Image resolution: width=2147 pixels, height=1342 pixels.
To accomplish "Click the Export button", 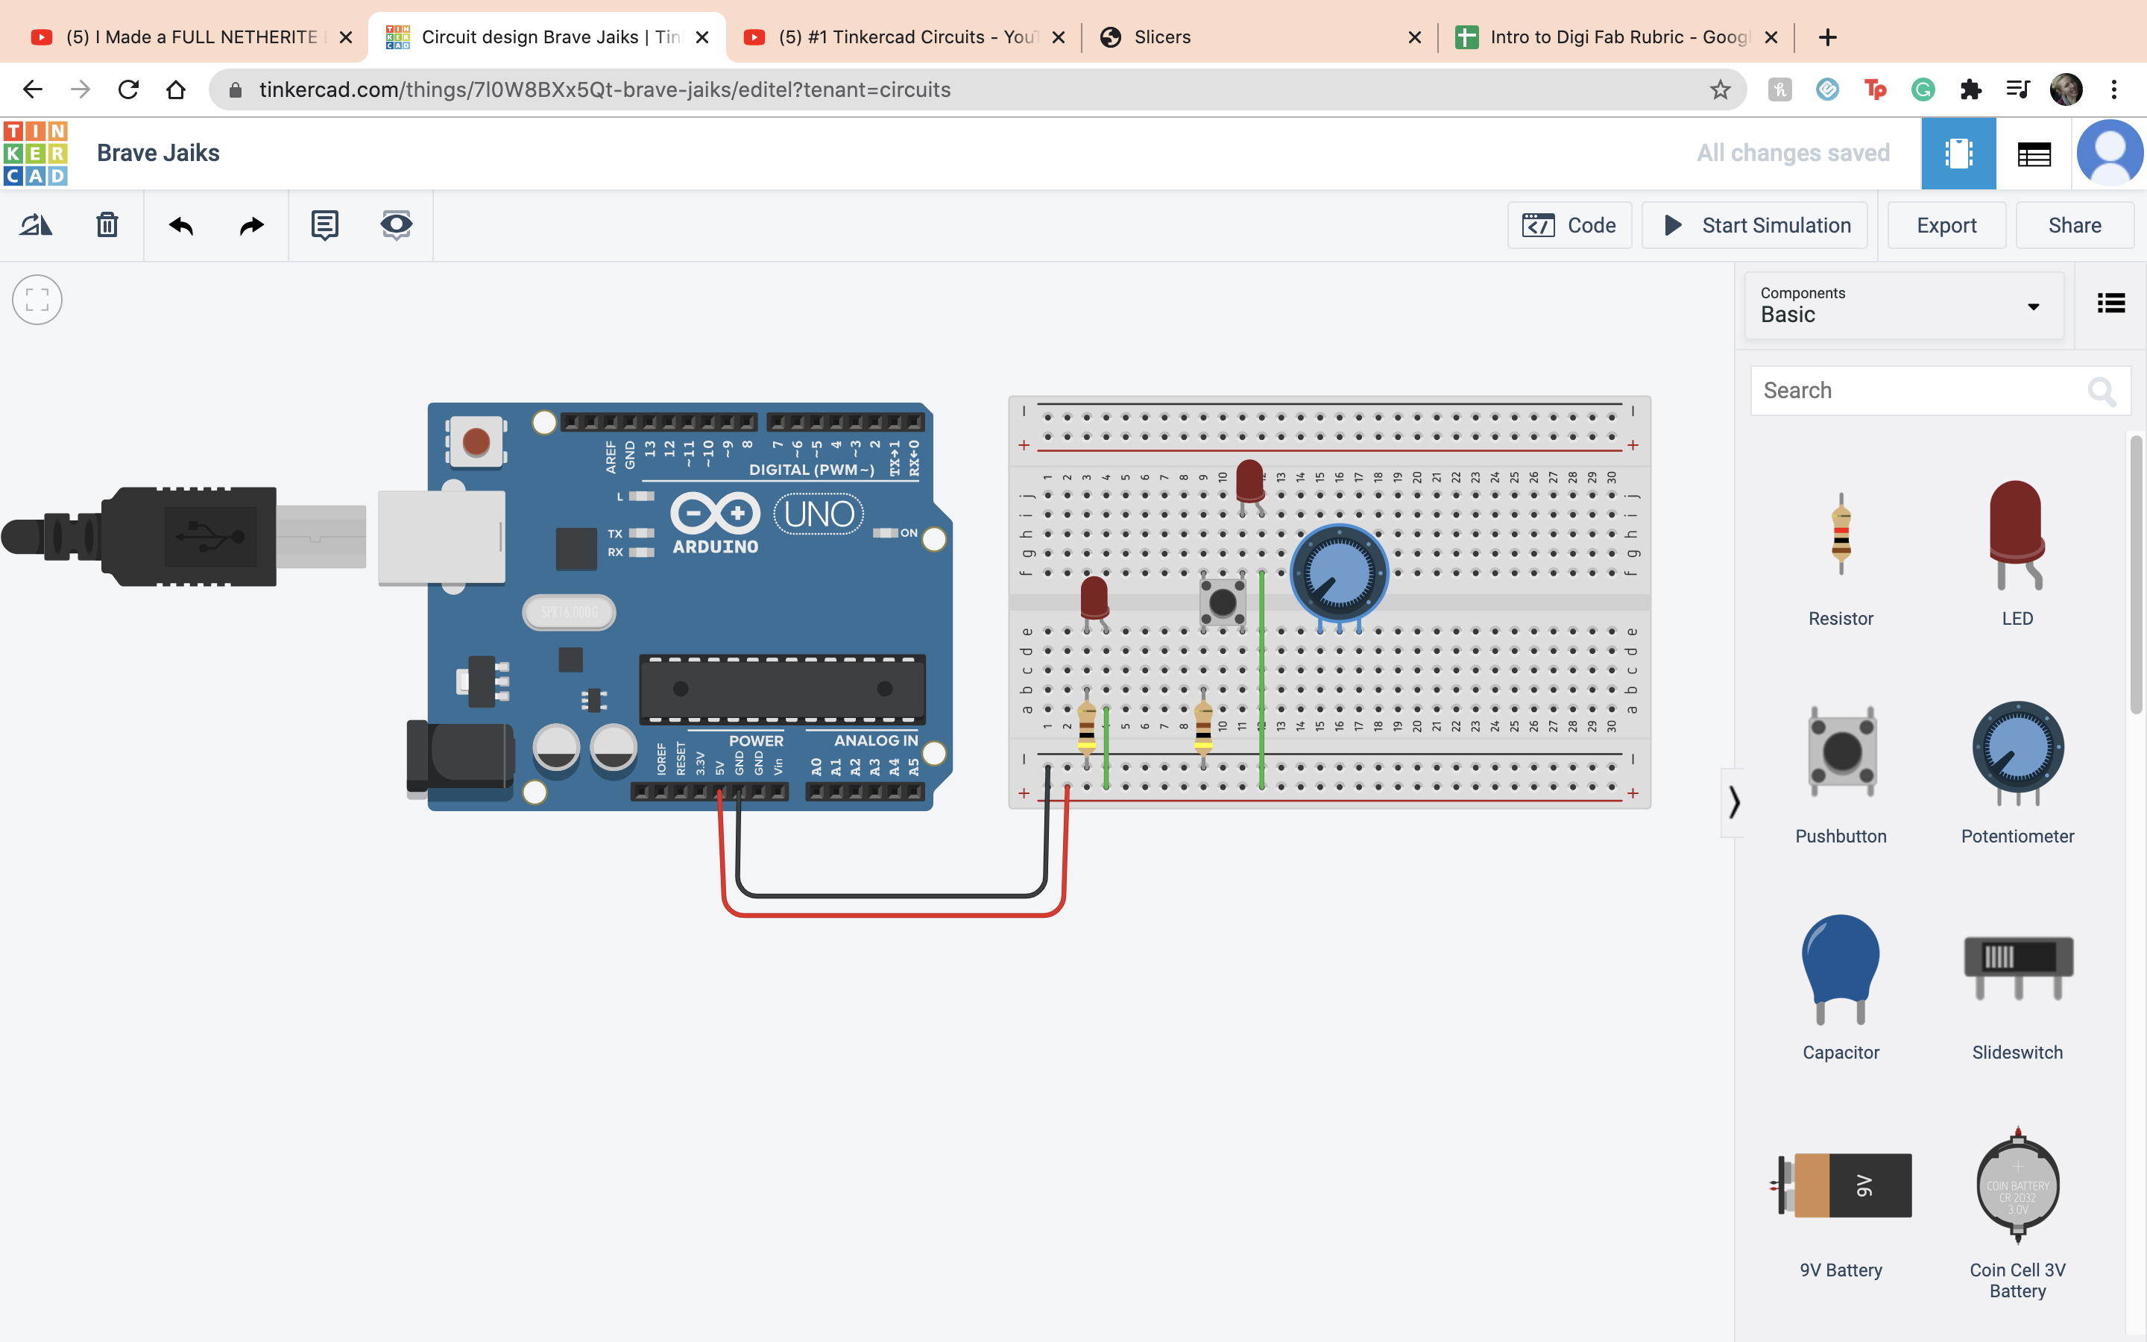I will (x=1946, y=225).
